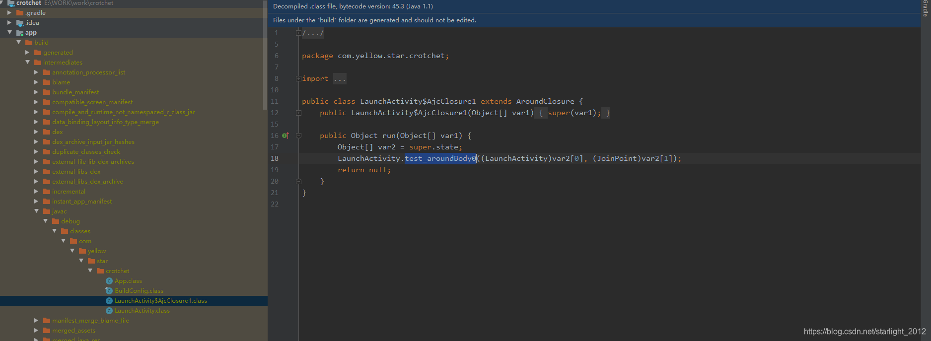Select the instant_app_manifest folder
The image size is (931, 341).
82,202
